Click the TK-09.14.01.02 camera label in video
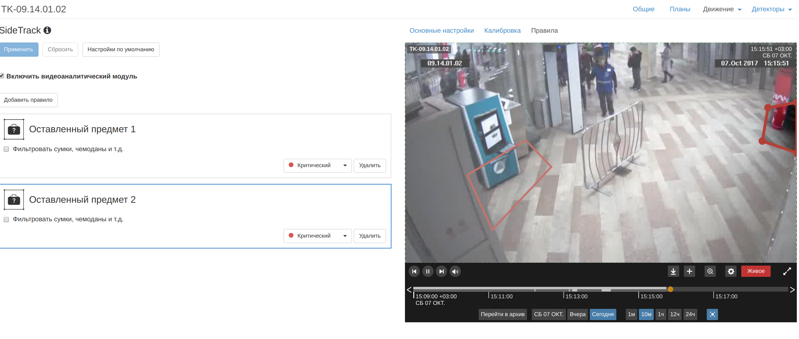Screen dimensions: 799x339 [429, 49]
